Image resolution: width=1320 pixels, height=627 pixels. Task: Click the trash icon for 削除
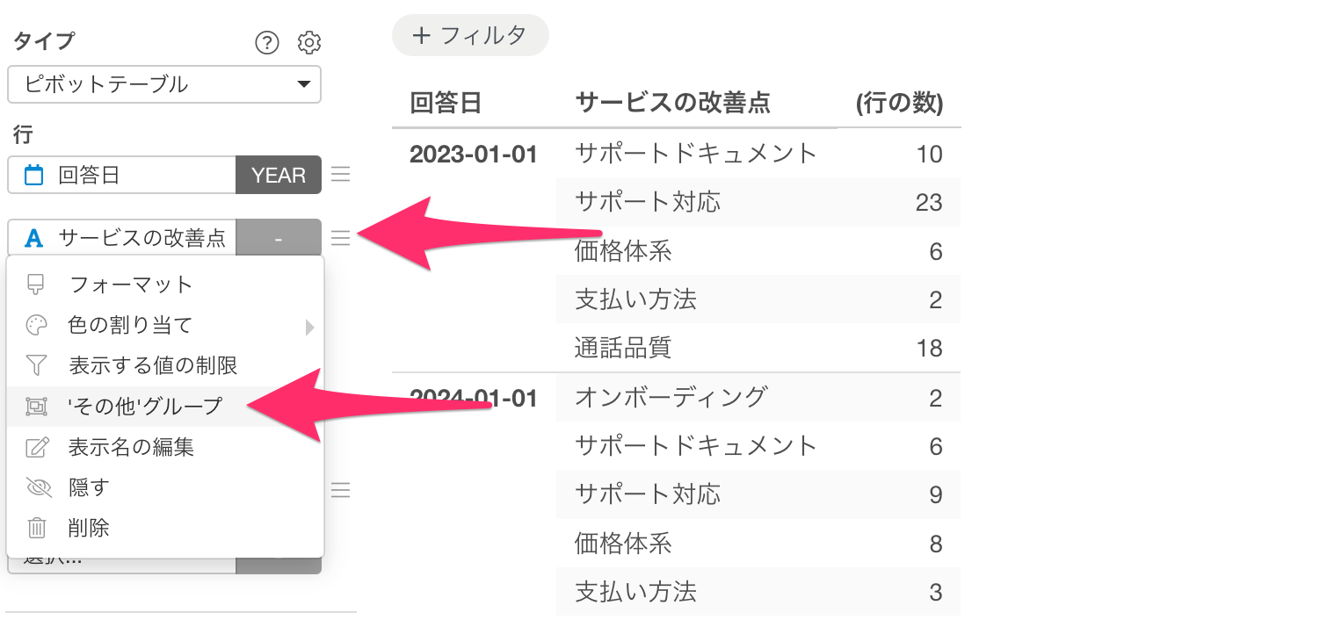pos(37,528)
